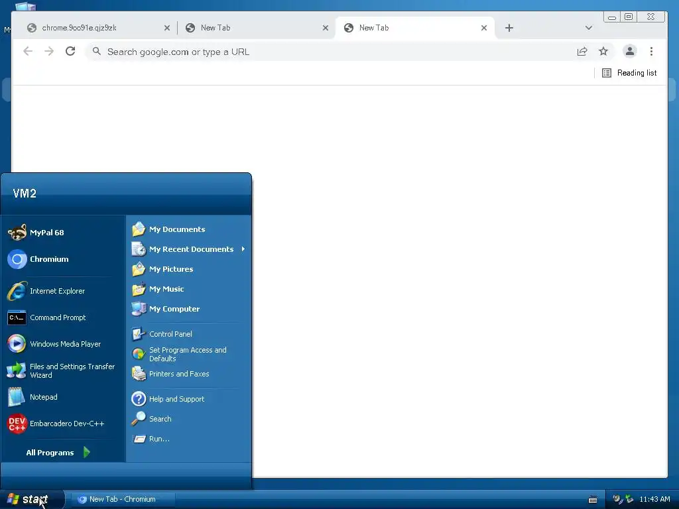
Task: Focus the address bar search field
Action: [329, 52]
